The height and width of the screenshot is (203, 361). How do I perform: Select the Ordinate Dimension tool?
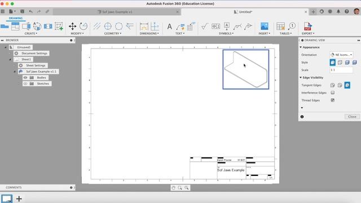155,27
